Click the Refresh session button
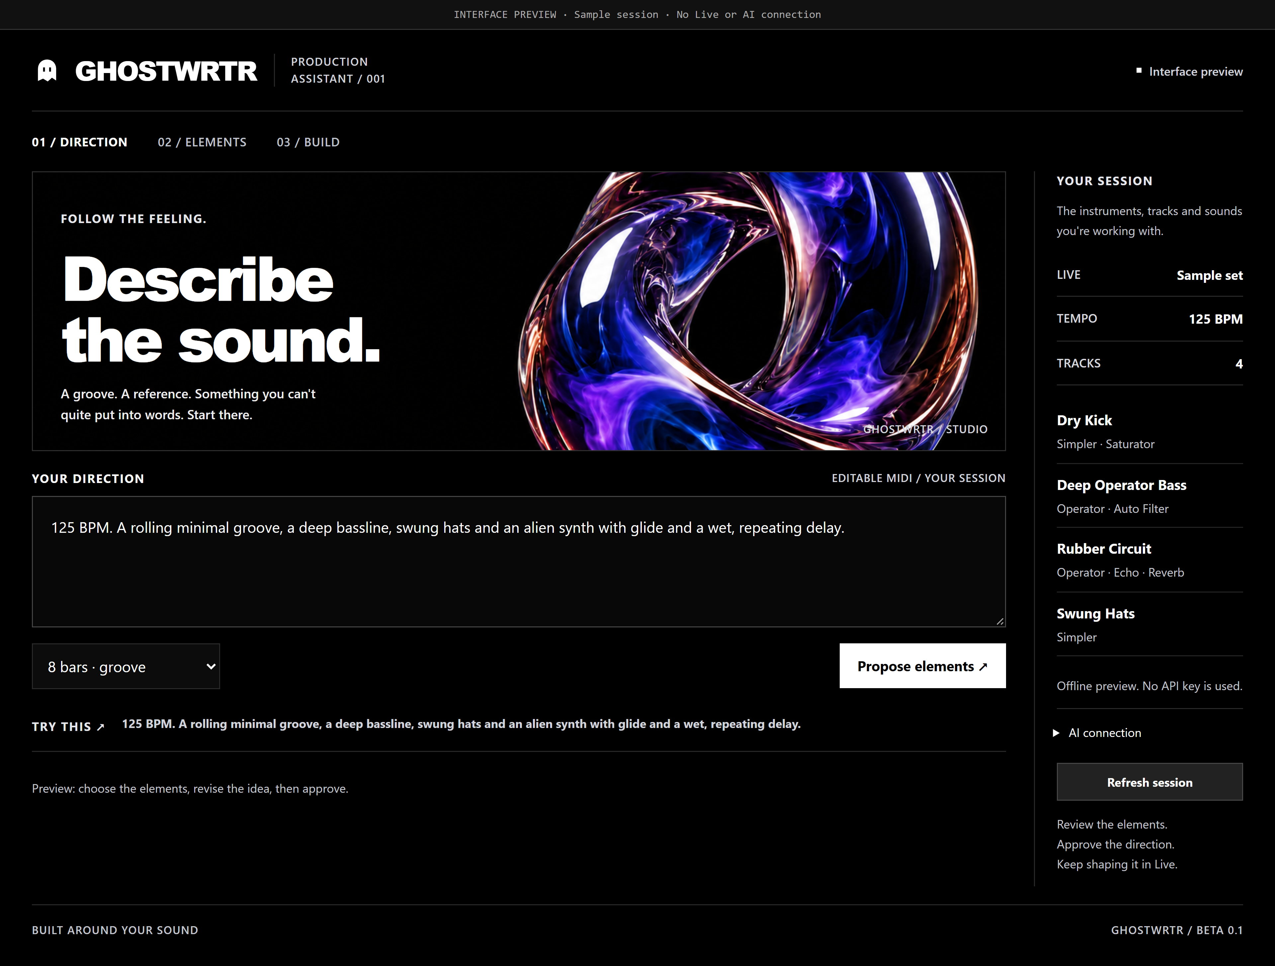 1150,782
